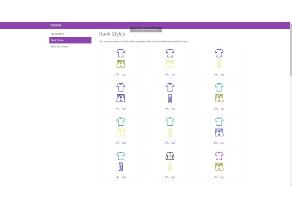Upvote teal tee with pale yellow shorts
The width and height of the screenshot is (292, 207).
(x=118, y=143)
